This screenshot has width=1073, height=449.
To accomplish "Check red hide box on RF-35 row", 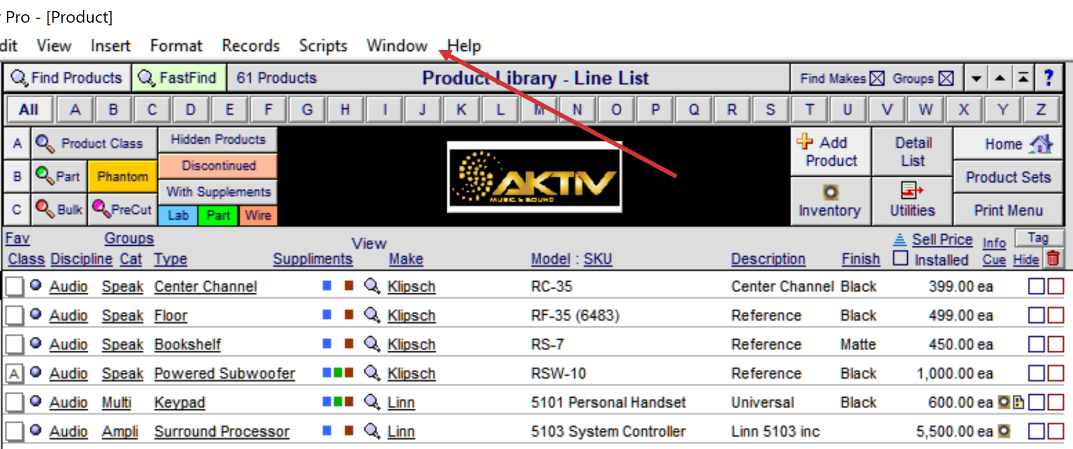I will tap(1055, 315).
